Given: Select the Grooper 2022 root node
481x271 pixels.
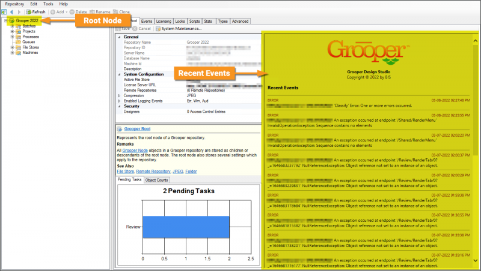Looking at the screenshot, I should click(27, 21).
